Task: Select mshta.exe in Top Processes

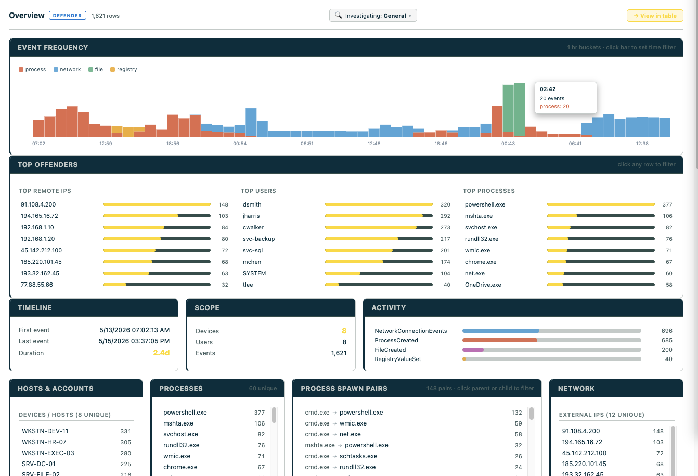Action: [x=568, y=216]
